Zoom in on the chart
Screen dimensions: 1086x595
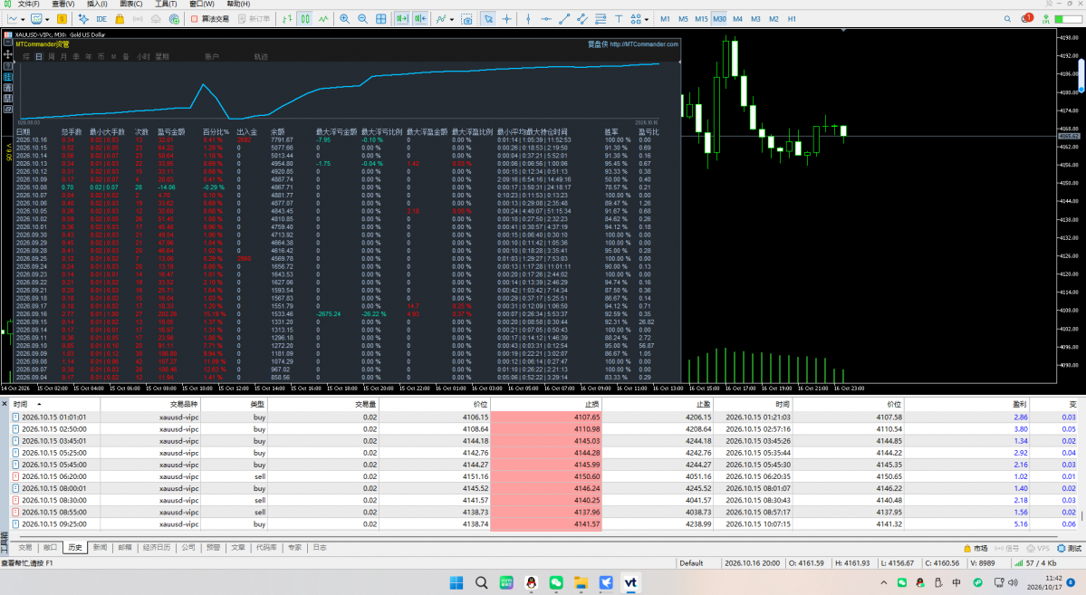click(x=345, y=19)
